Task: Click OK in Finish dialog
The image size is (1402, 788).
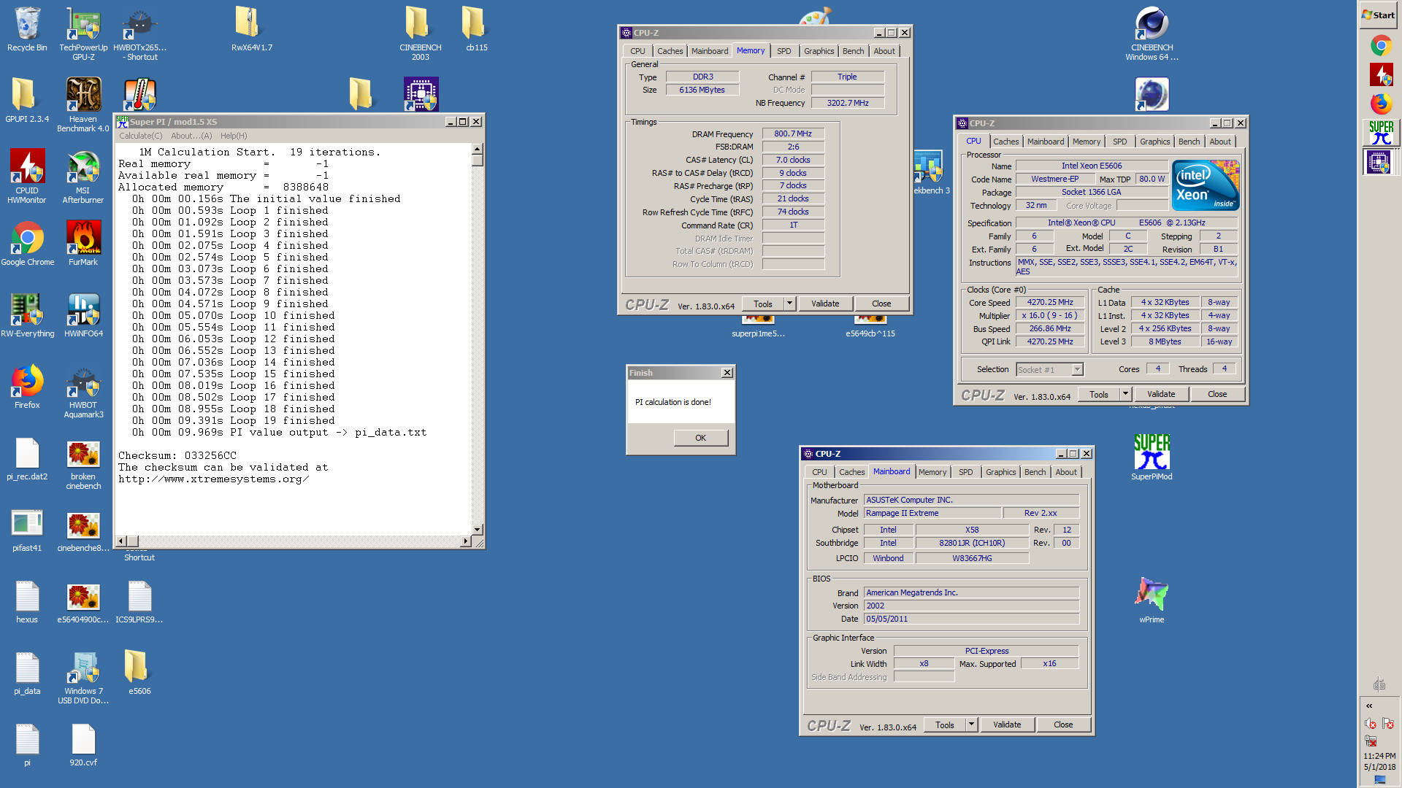Action: 700,438
